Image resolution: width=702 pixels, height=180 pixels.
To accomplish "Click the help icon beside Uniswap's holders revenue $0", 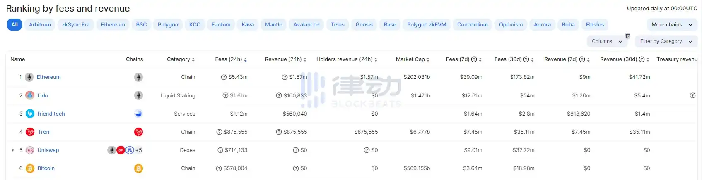I will (367, 150).
